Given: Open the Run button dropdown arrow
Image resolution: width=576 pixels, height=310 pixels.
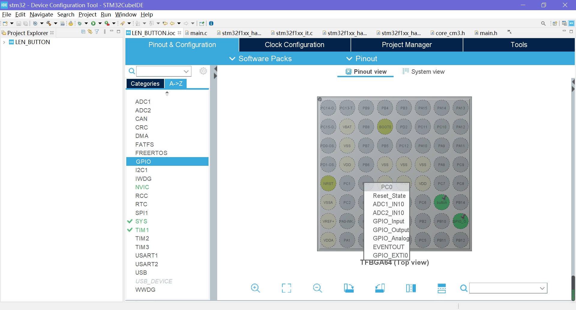Looking at the screenshot, I should (100, 23).
